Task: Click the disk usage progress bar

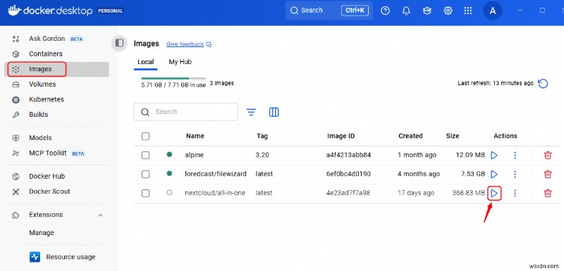Action: (173, 78)
